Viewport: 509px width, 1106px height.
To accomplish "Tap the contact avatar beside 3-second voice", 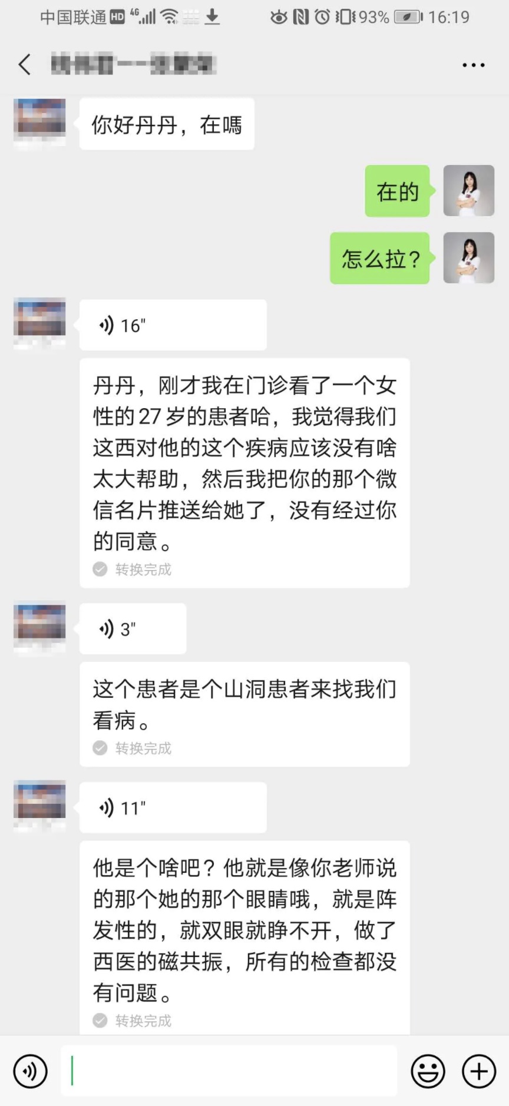I will point(39,627).
